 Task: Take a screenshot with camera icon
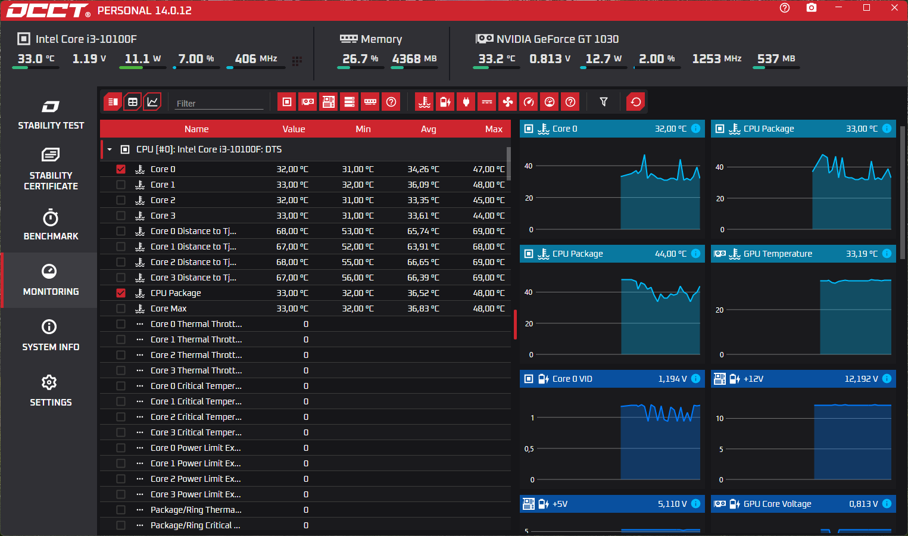point(811,8)
